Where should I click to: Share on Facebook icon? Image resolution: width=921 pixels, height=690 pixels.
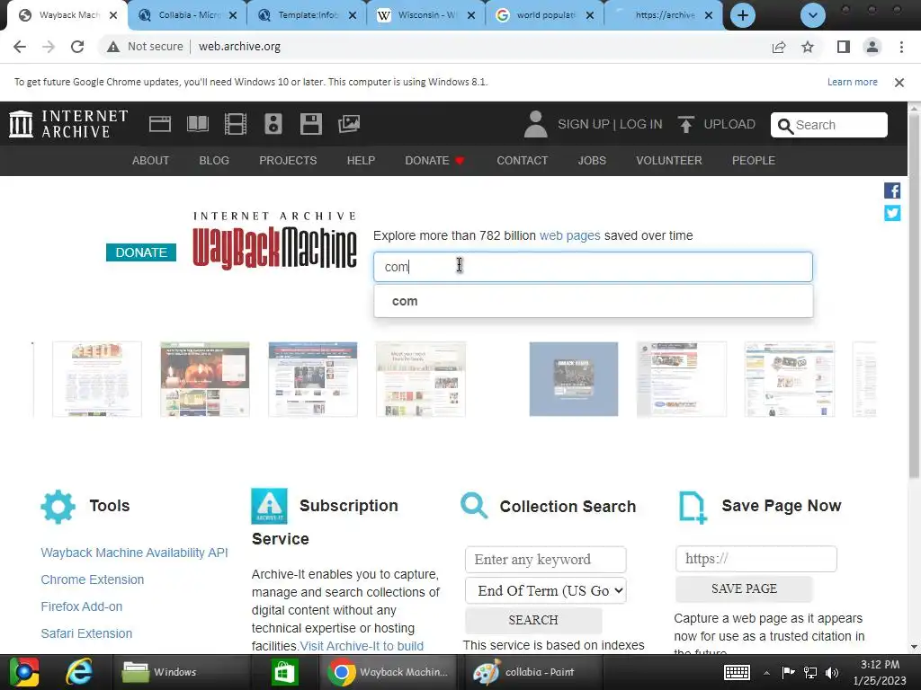click(x=892, y=190)
